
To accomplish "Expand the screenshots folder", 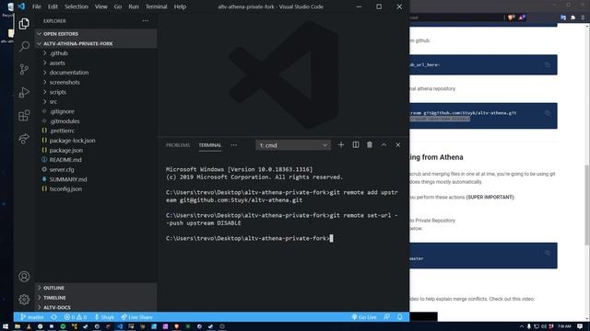I will click(96, 82).
